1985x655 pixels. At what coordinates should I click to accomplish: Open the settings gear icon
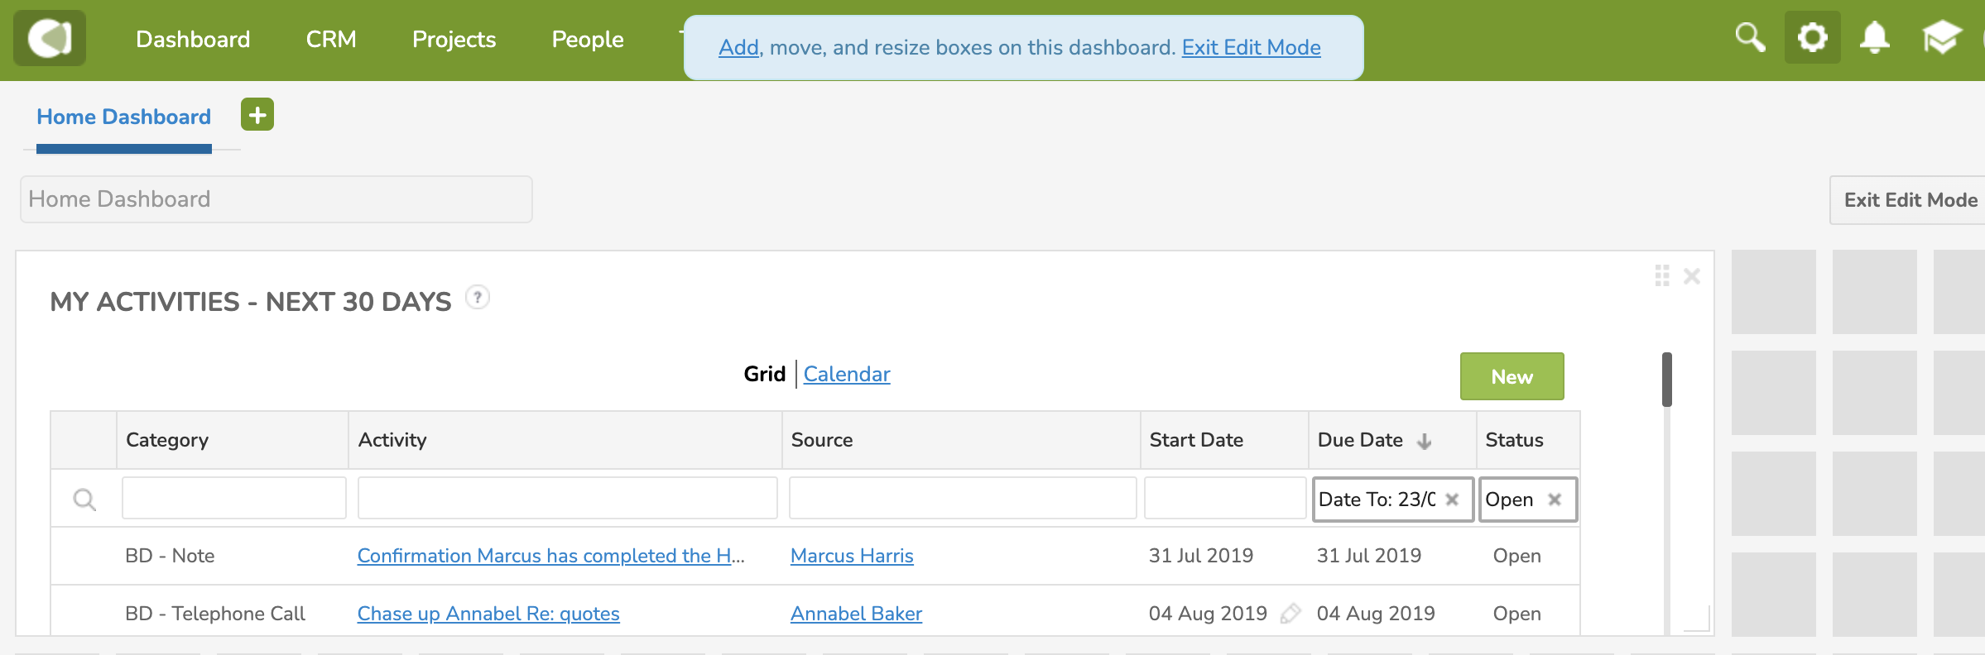[x=1813, y=37]
